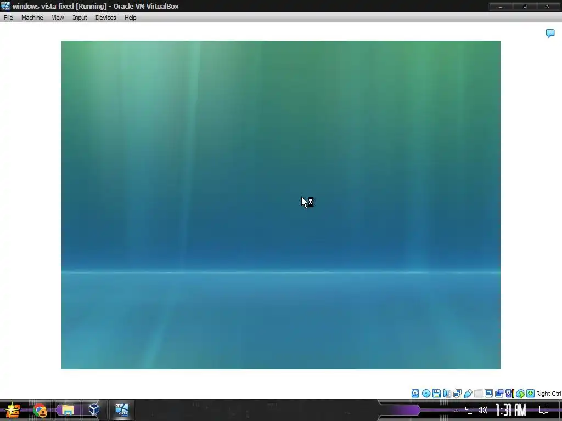Viewport: 562px width, 421px height.
Task: Click the mouse integration status icon
Action: [x=520, y=394]
